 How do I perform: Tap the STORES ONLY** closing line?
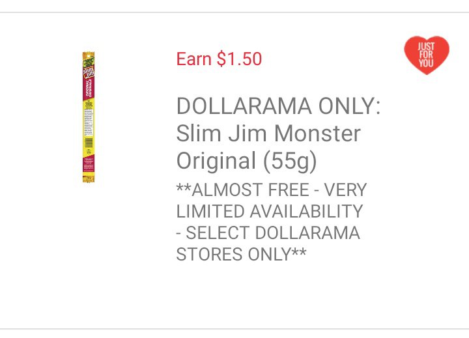click(241, 254)
